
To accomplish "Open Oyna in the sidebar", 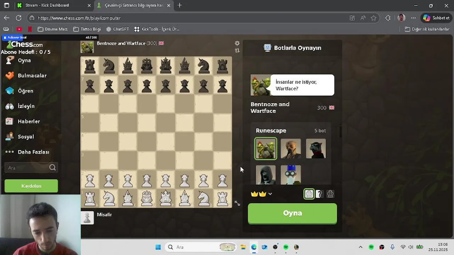I will pyautogui.click(x=24, y=60).
